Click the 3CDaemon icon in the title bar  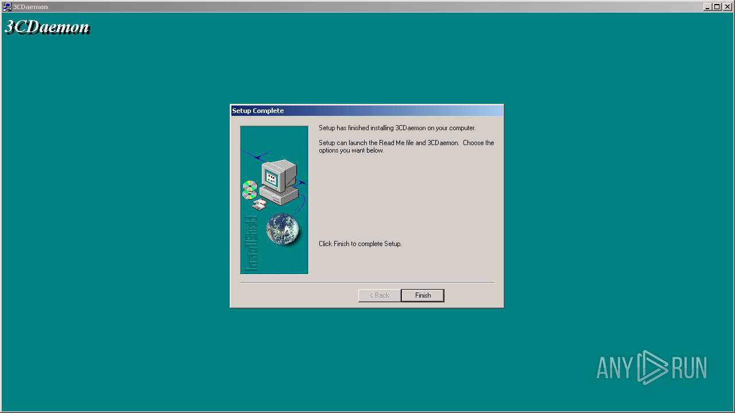point(7,7)
